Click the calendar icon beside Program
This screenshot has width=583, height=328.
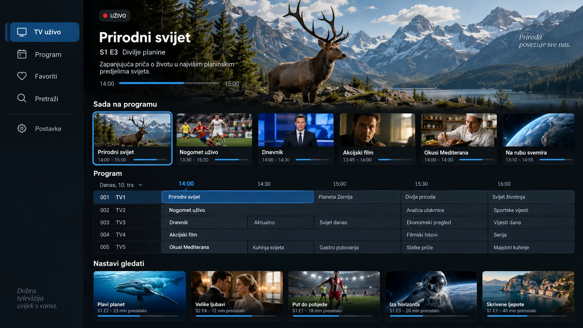click(22, 54)
